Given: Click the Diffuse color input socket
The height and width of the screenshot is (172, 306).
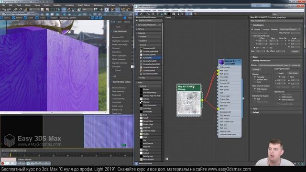Looking at the screenshot, I should tap(218, 67).
